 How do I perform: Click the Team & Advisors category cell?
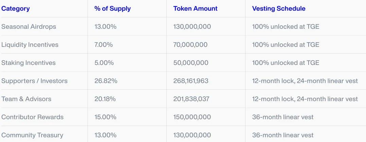click(x=27, y=99)
